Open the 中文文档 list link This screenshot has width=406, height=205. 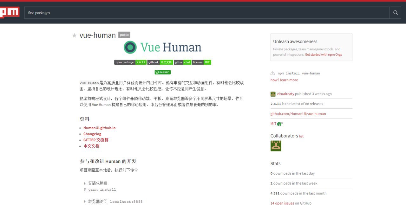(91, 146)
